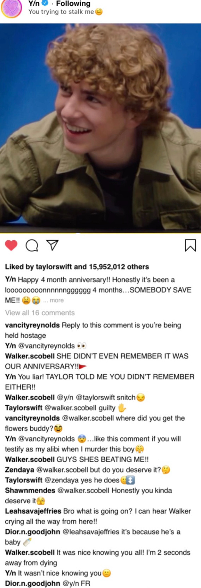The height and width of the screenshot is (588, 201).
Task: Open Y/n profile picture avatar
Action: tap(12, 9)
